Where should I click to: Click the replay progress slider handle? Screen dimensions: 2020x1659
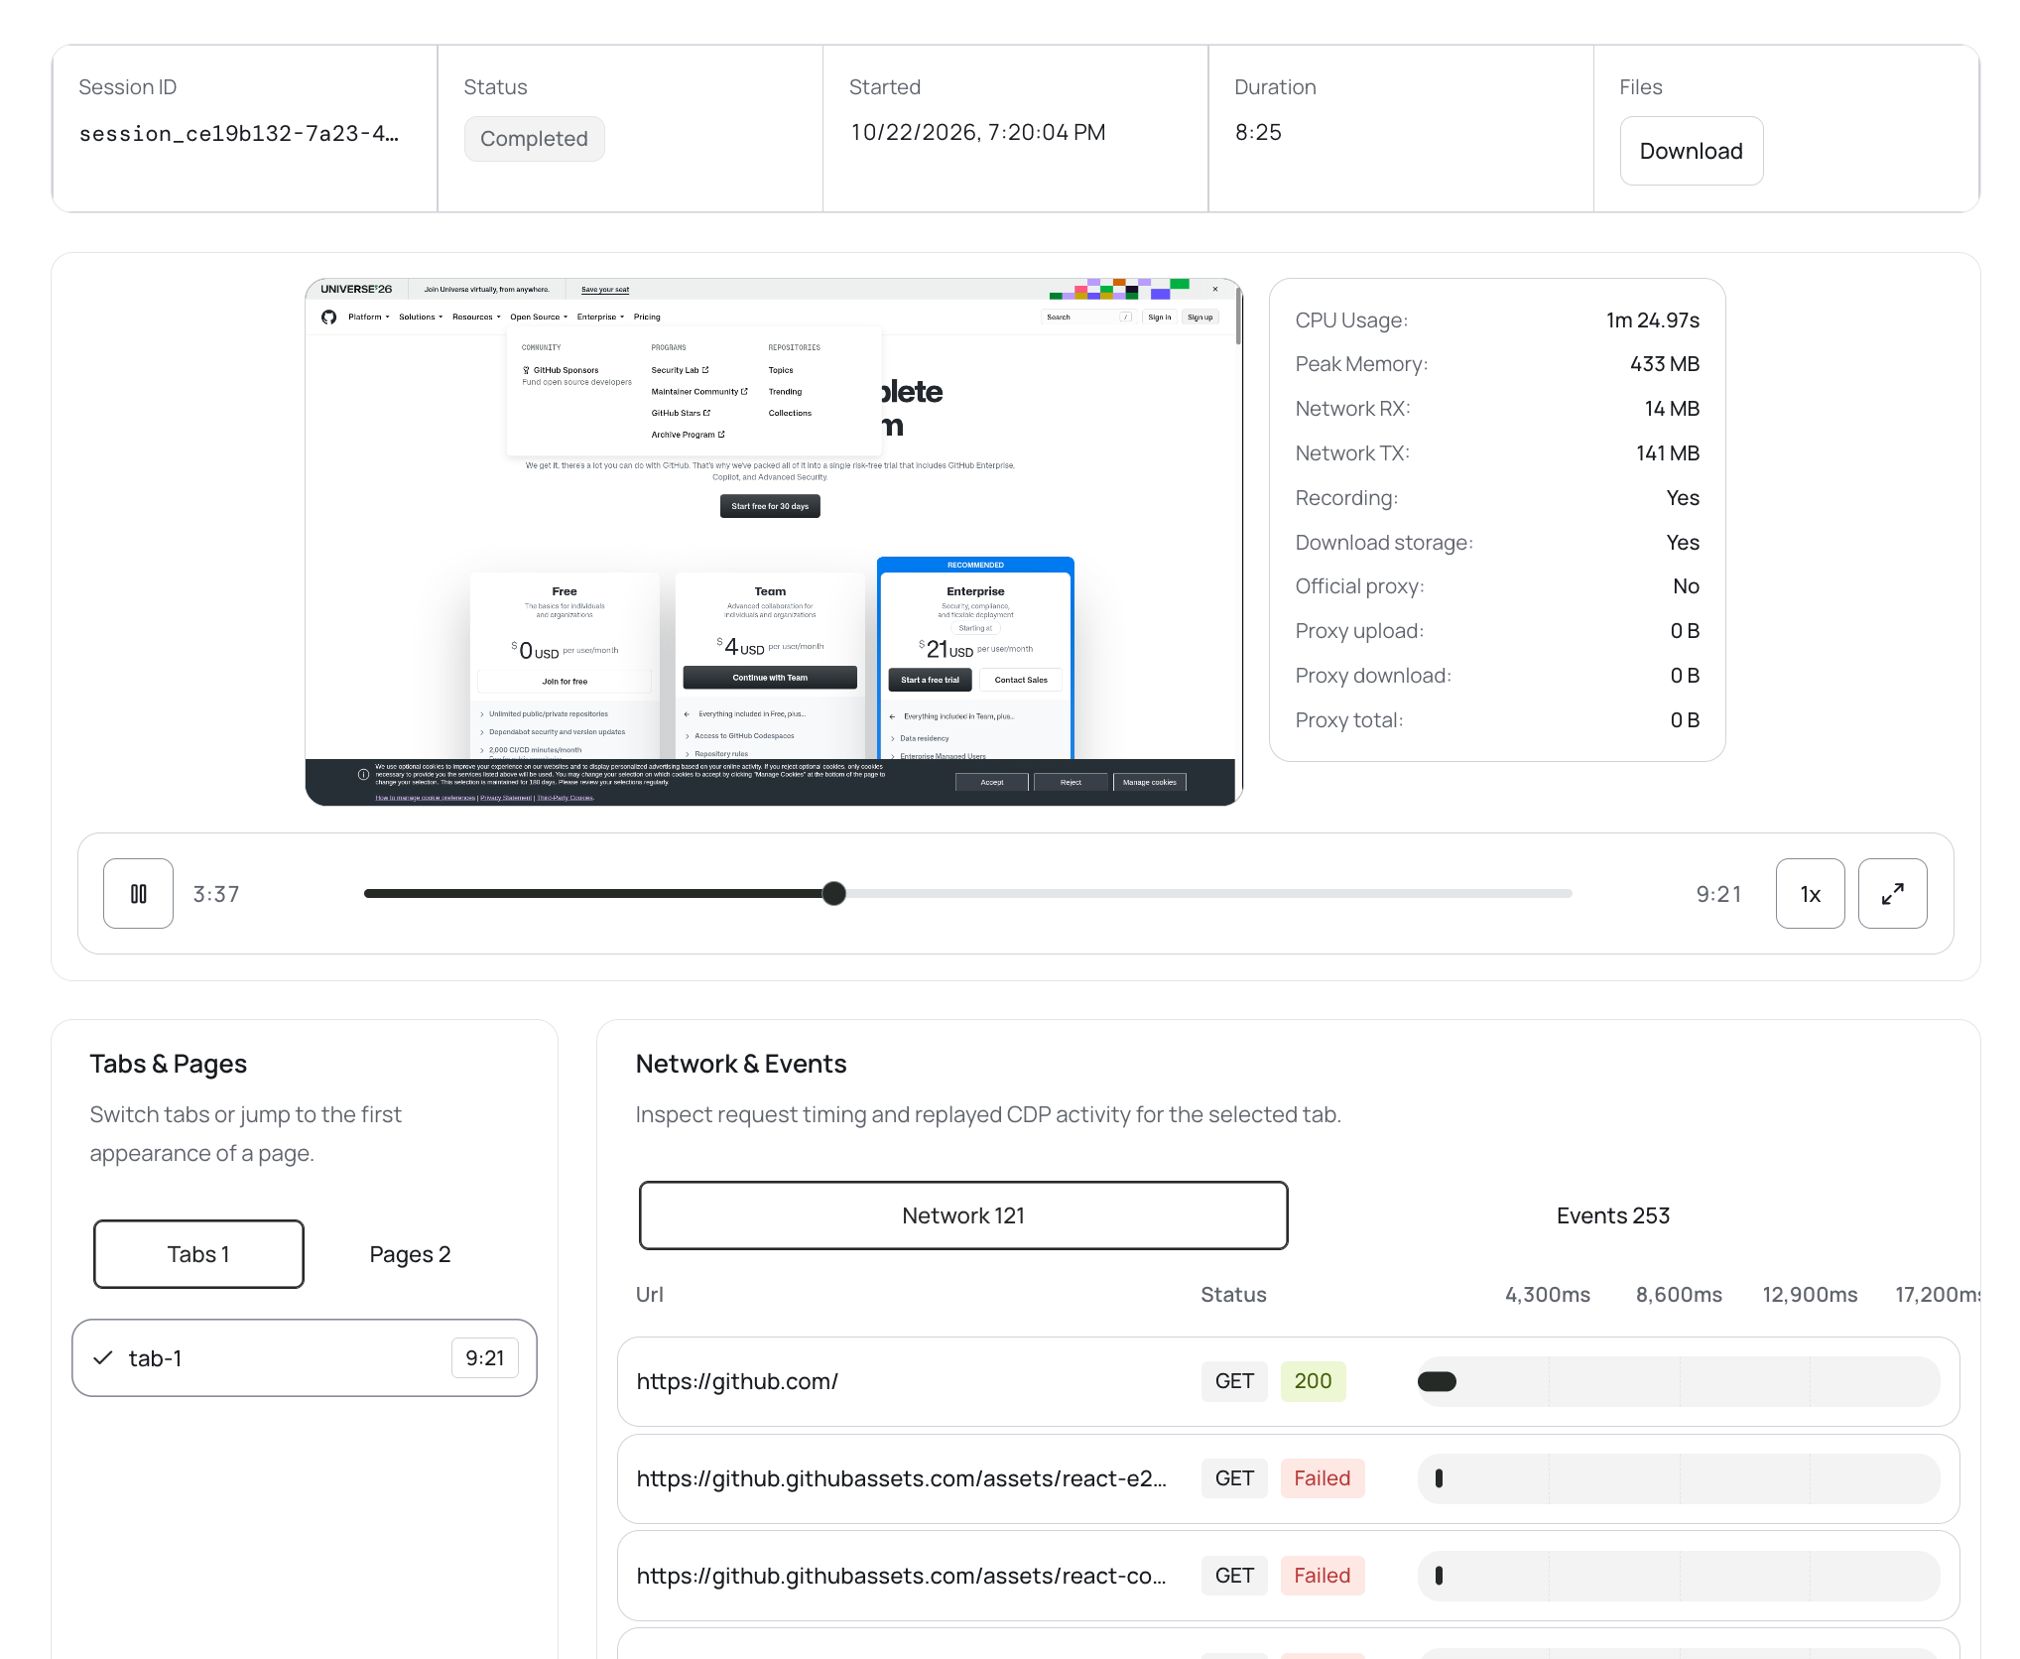(x=834, y=893)
